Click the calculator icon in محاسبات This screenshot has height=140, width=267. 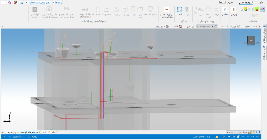click(262, 9)
